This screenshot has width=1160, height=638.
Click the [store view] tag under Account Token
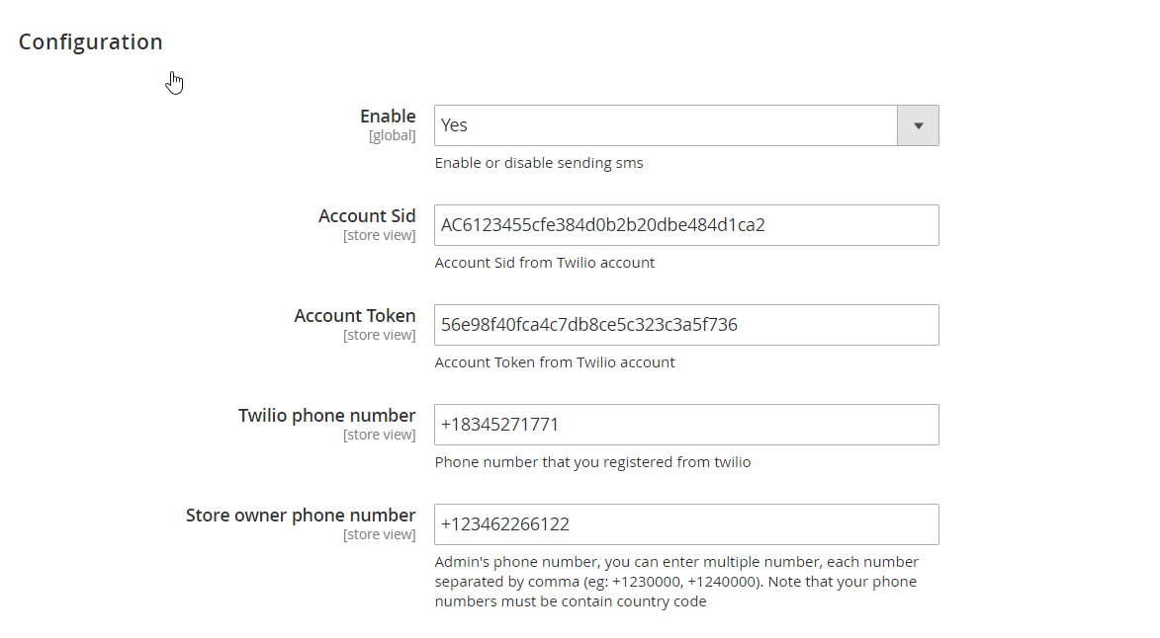coord(379,335)
